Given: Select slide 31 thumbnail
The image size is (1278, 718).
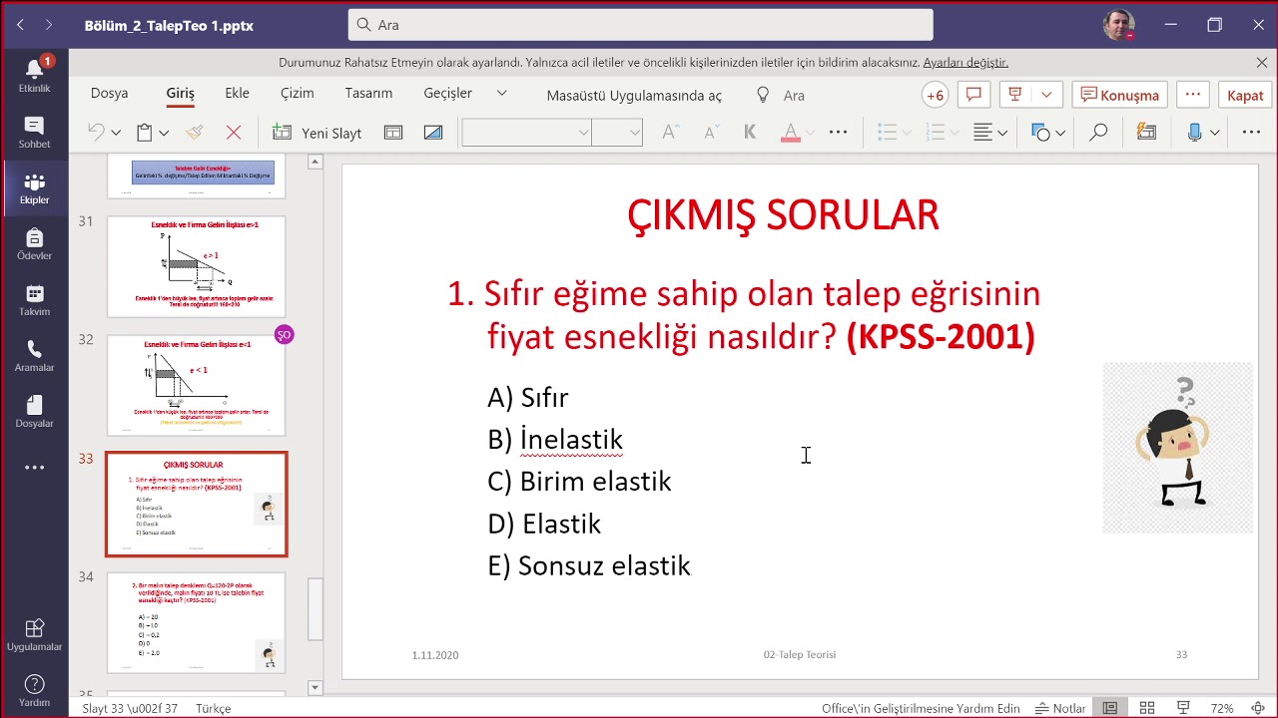Looking at the screenshot, I should 197,266.
